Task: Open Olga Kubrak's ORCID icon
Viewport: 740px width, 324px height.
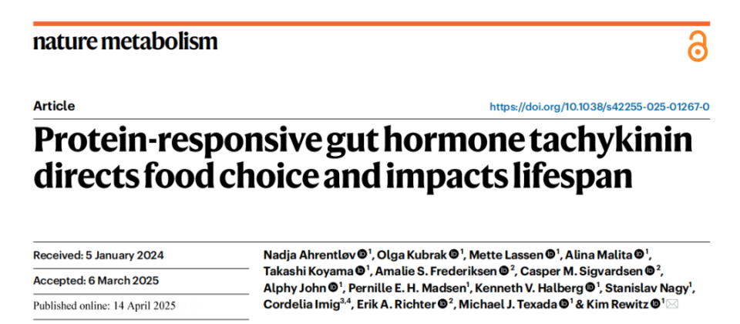Action: pos(455,255)
